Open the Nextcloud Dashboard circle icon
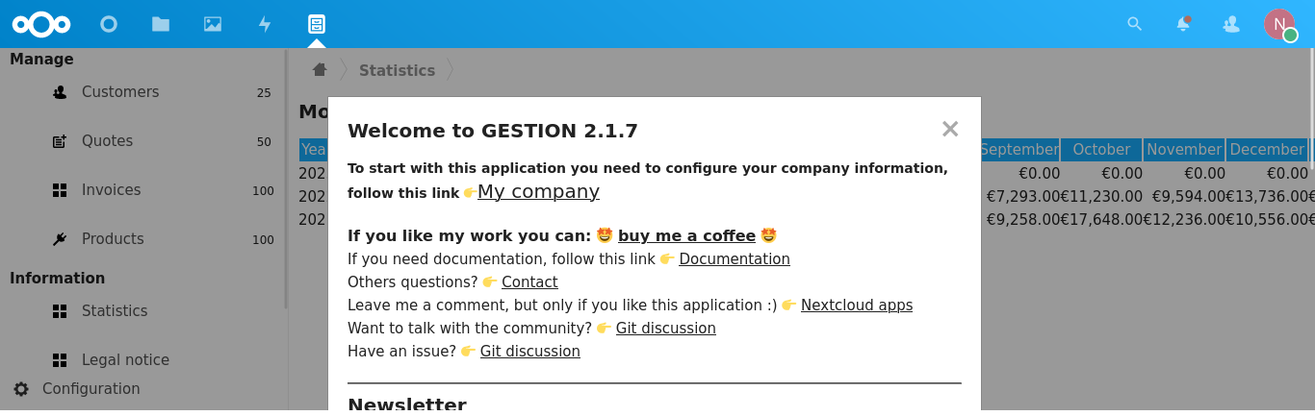Screen dimensions: 1315x416 109,24
